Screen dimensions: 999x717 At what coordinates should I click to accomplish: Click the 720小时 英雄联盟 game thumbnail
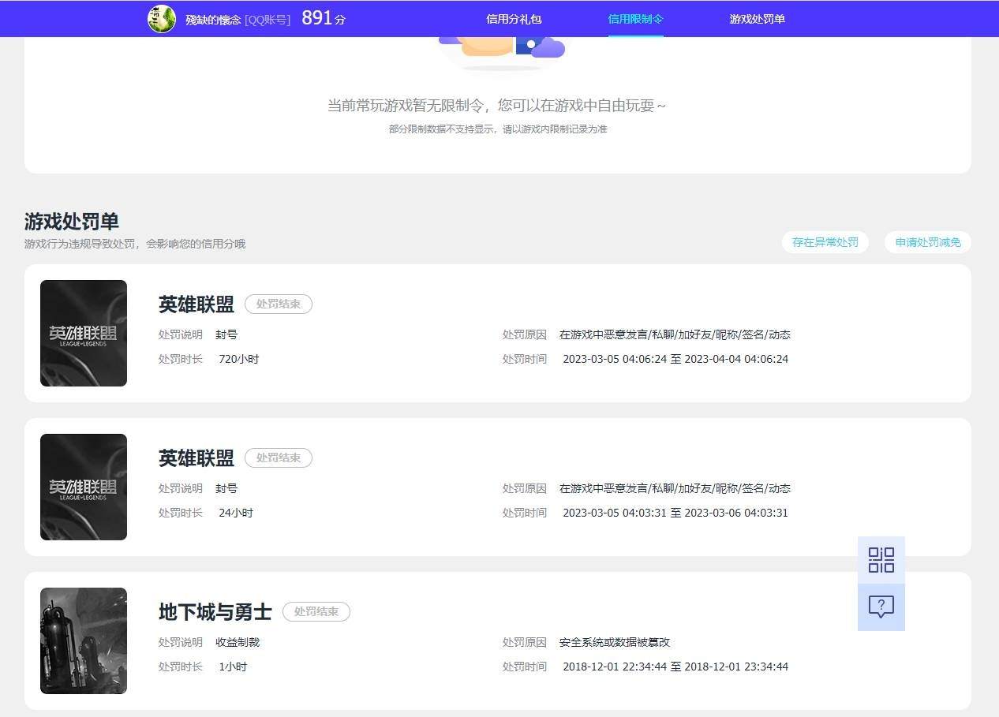[84, 333]
